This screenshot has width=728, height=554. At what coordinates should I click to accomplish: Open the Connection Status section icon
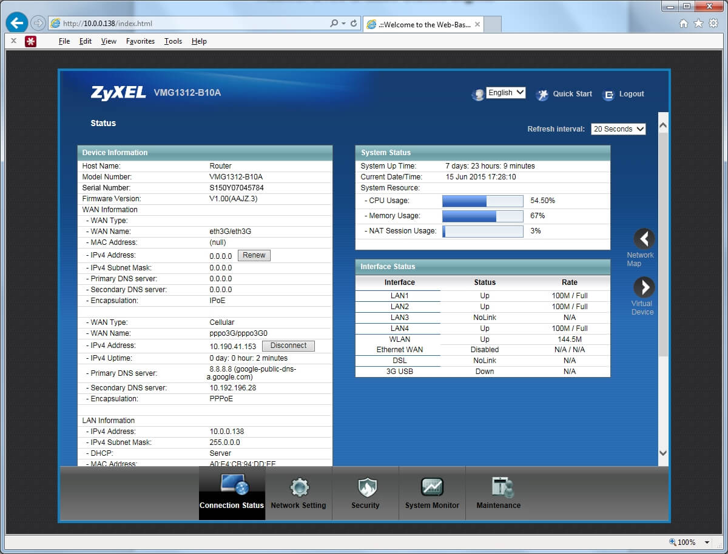(233, 486)
